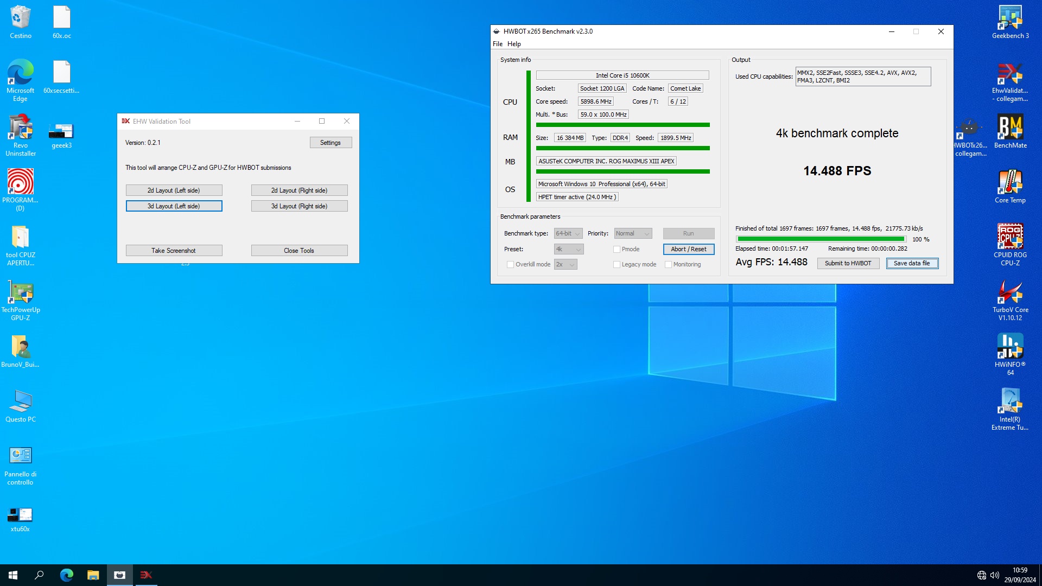The image size is (1042, 586).
Task: Open HWBOTx26 collegamento shortcut
Action: (x=971, y=138)
